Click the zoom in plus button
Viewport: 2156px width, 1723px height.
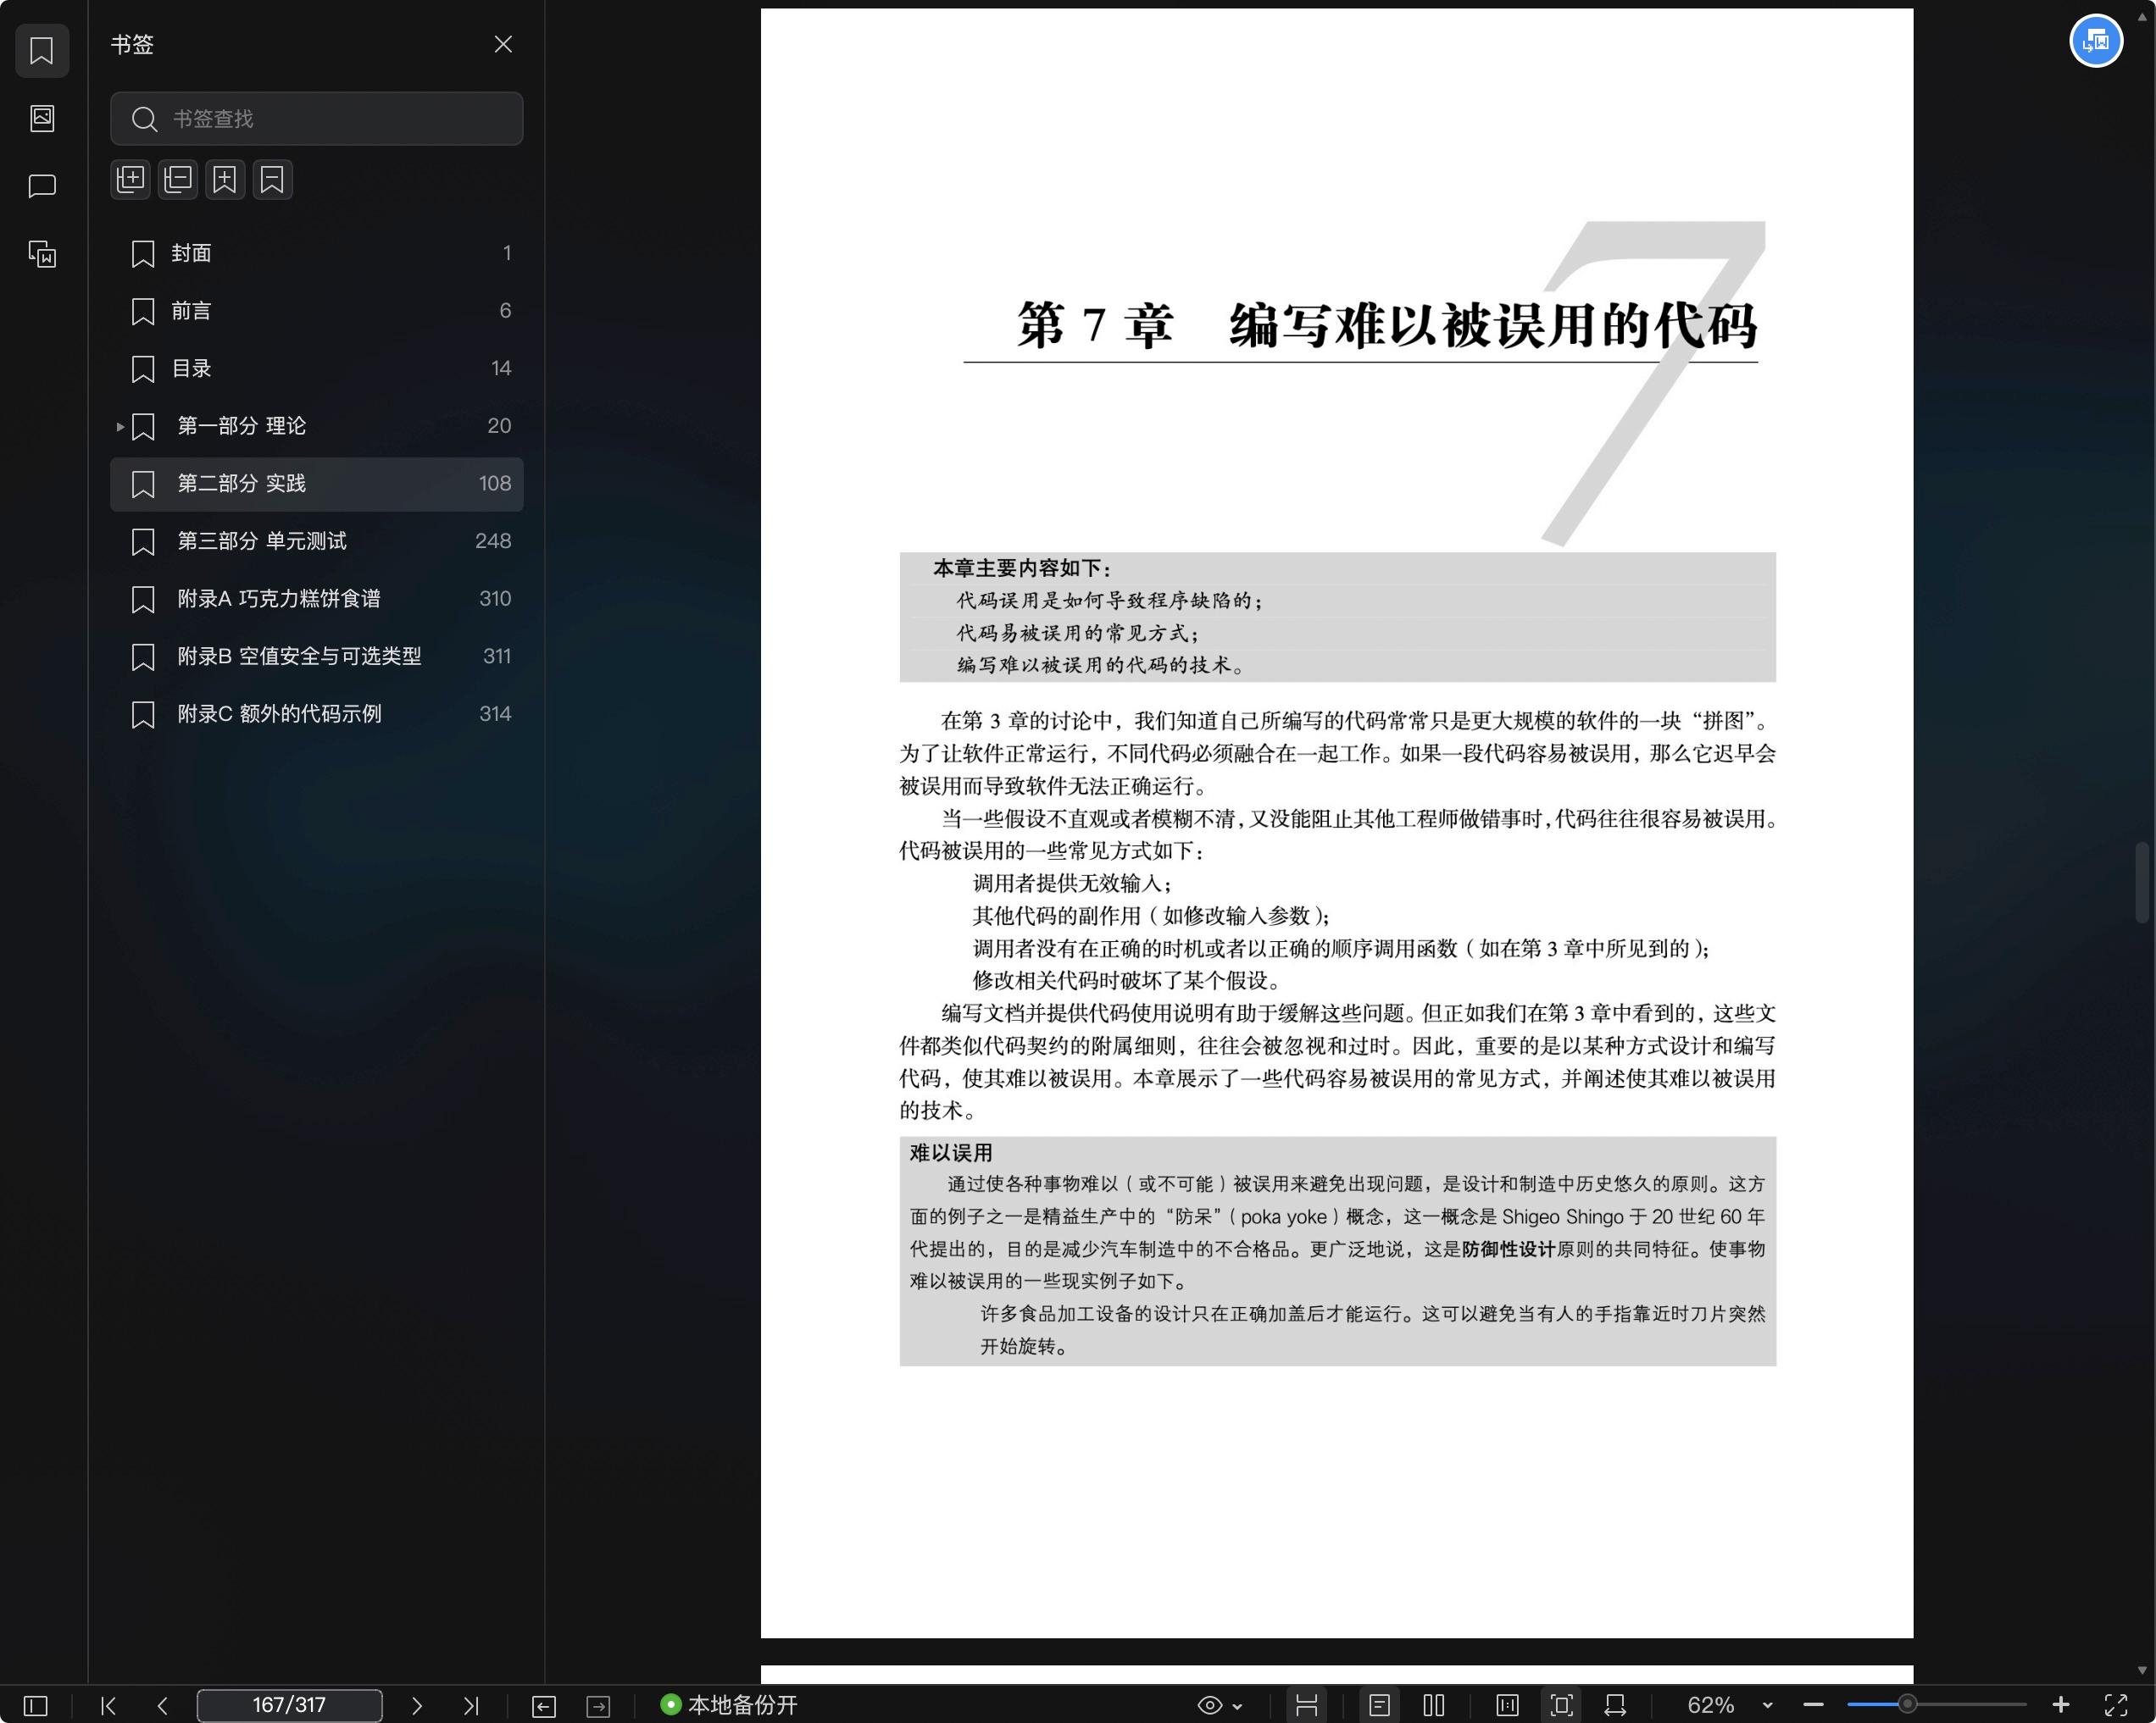coord(2060,1705)
